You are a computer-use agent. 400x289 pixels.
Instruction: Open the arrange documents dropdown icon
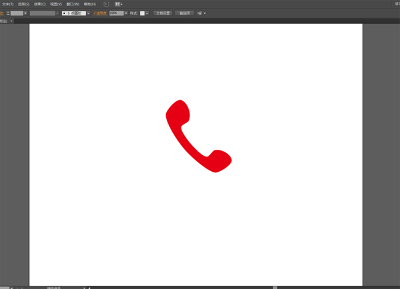[x=119, y=4]
